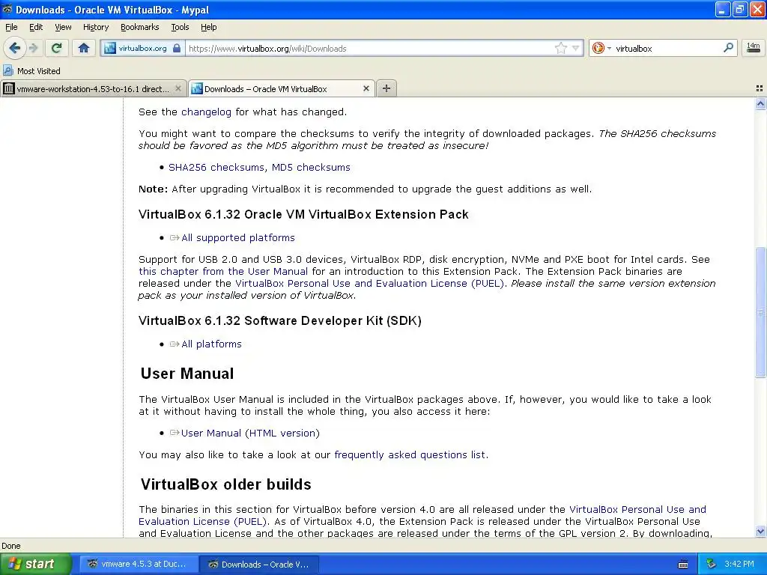
Task: Click the keyboard icon in the system tray
Action: [x=683, y=565]
